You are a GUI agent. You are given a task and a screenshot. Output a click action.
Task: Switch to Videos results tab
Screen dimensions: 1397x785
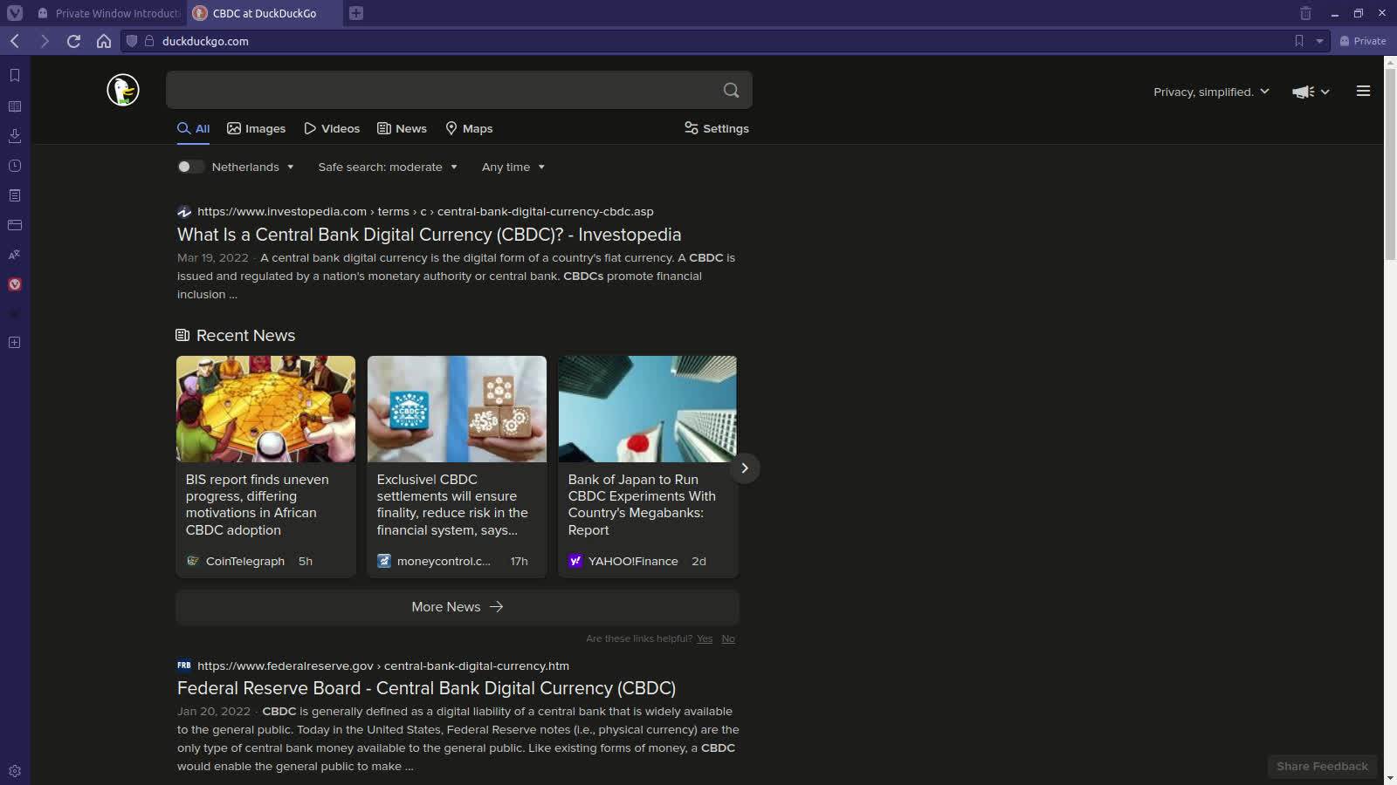(x=332, y=128)
